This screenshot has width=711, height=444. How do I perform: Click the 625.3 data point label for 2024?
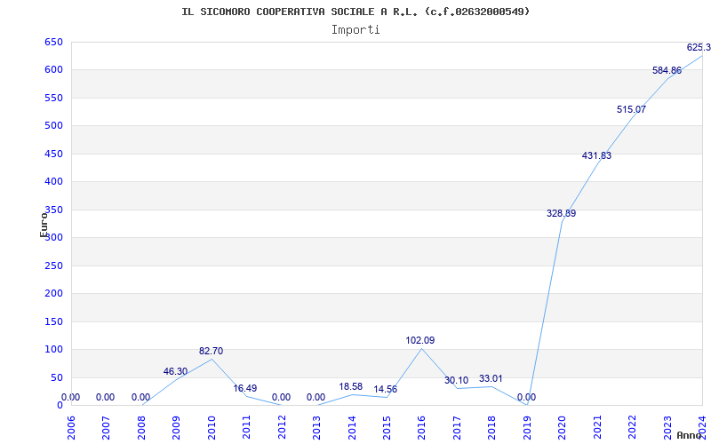click(x=699, y=47)
